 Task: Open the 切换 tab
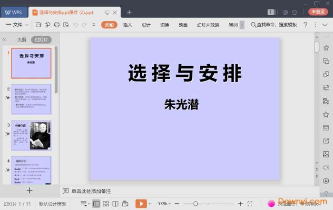(165, 25)
